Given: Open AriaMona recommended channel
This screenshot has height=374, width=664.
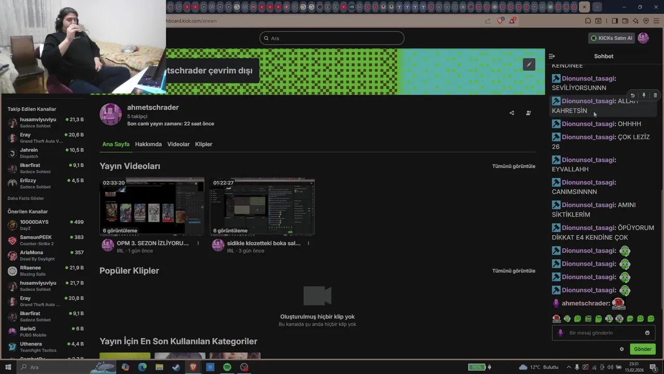Looking at the screenshot, I should (46, 255).
